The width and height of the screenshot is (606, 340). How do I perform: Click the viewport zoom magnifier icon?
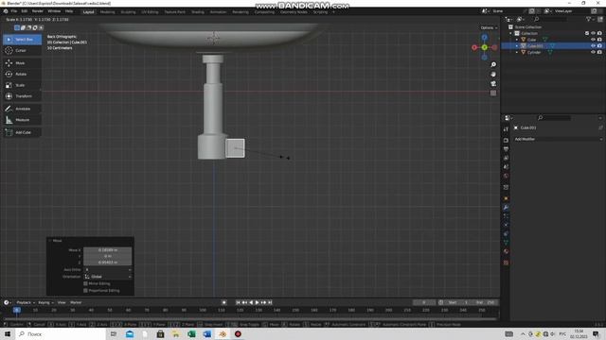click(x=493, y=64)
